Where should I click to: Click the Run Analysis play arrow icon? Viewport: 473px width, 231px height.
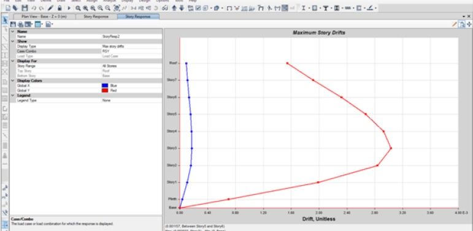coord(69,8)
